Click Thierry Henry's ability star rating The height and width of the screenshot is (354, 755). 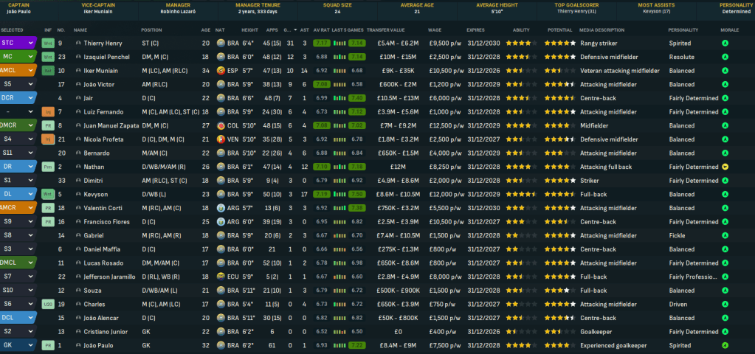[x=519, y=44]
